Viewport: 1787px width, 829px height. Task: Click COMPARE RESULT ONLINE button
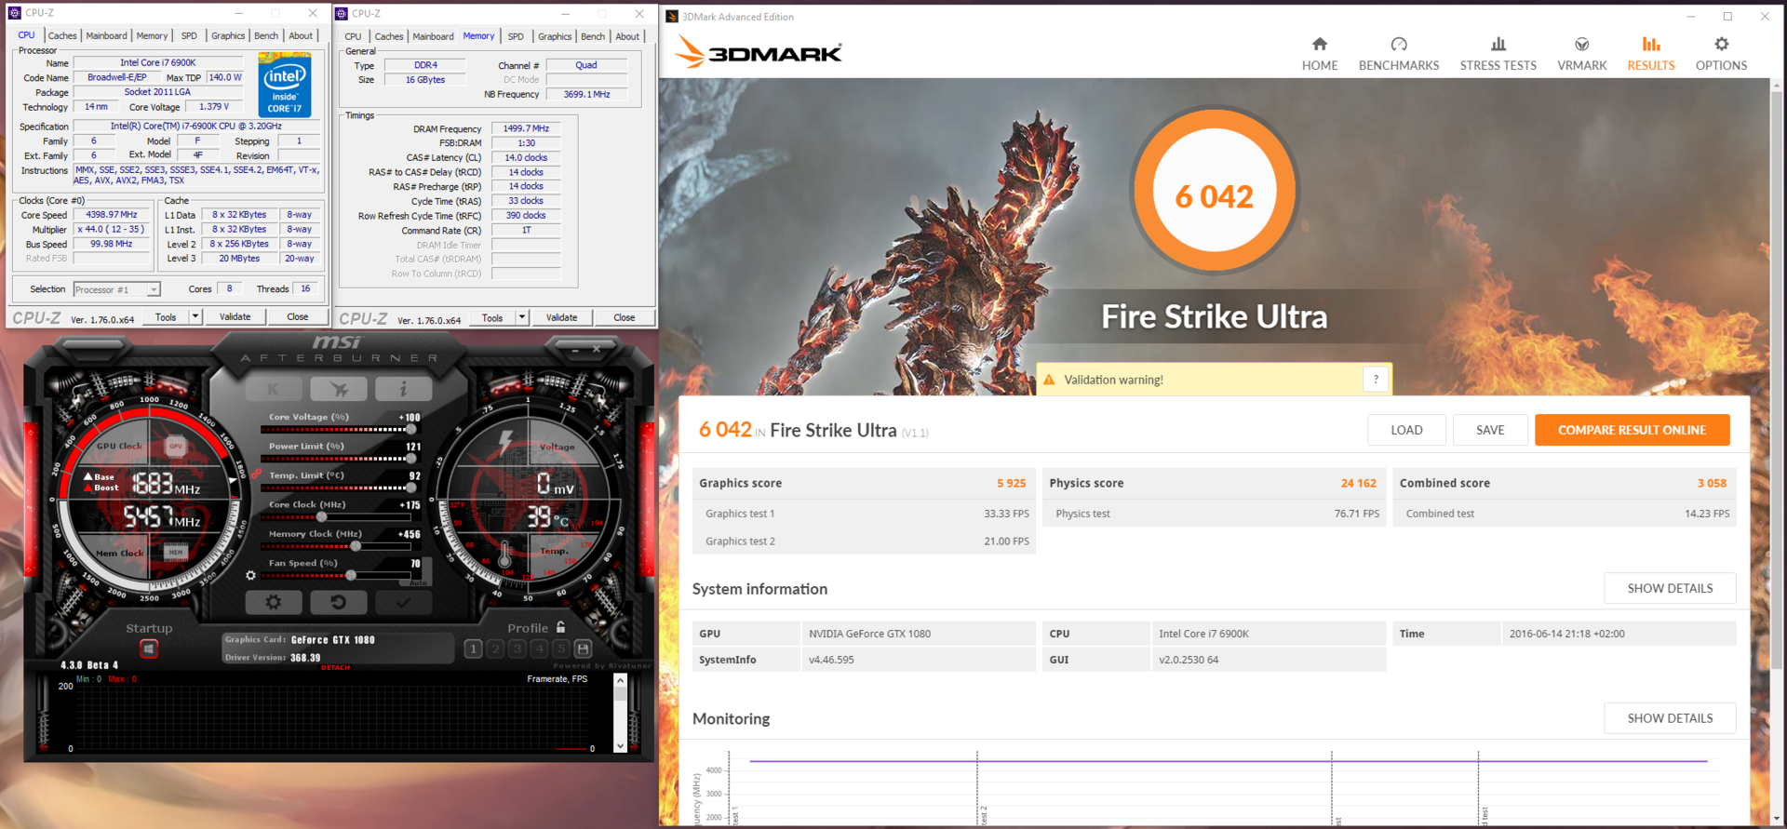[1632, 430]
